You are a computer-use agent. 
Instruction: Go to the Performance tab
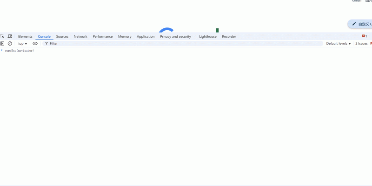pos(102,36)
